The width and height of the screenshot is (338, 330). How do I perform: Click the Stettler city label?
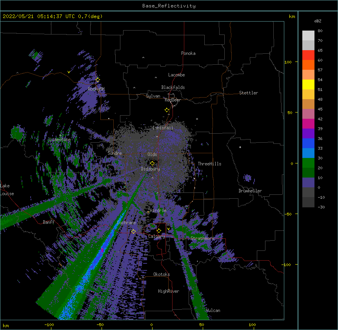[249, 93]
